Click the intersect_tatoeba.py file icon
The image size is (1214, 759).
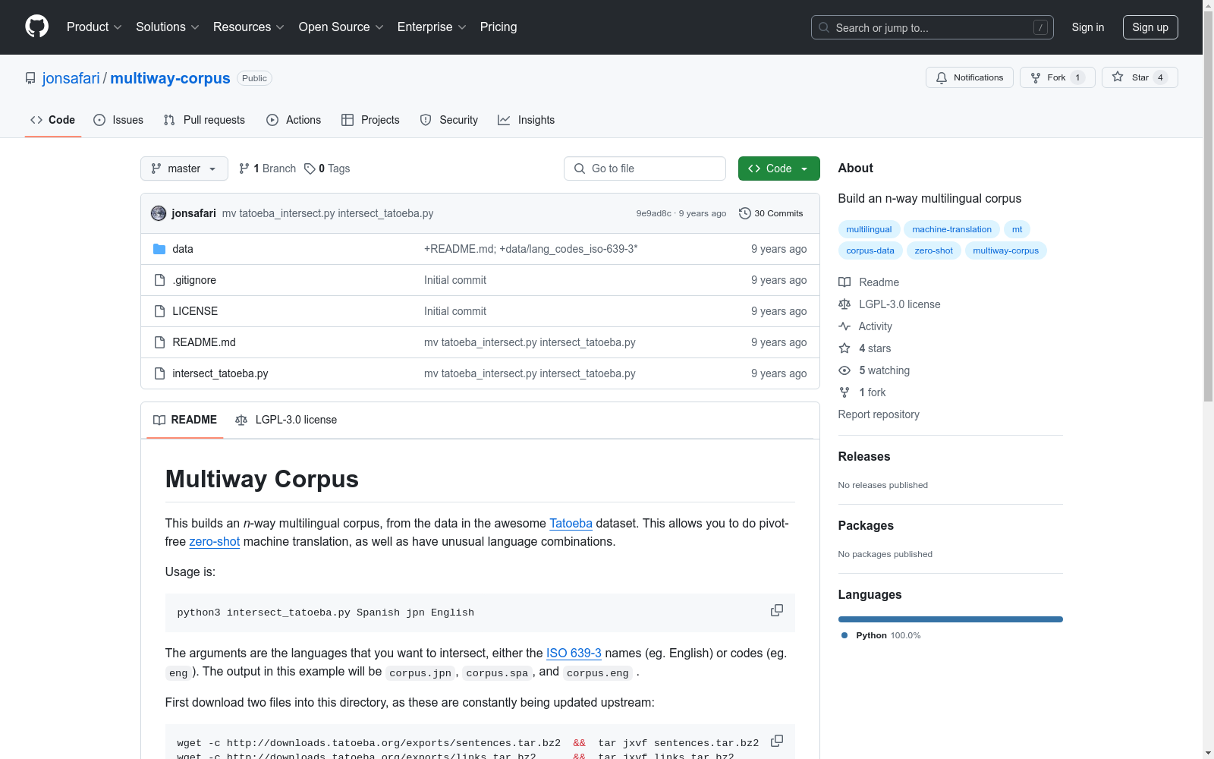point(159,373)
